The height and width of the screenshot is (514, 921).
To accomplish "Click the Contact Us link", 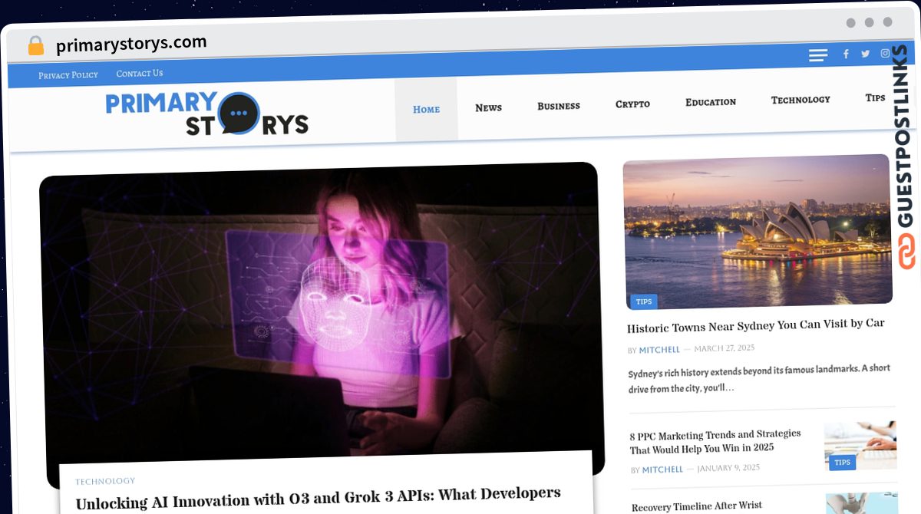I will point(139,74).
